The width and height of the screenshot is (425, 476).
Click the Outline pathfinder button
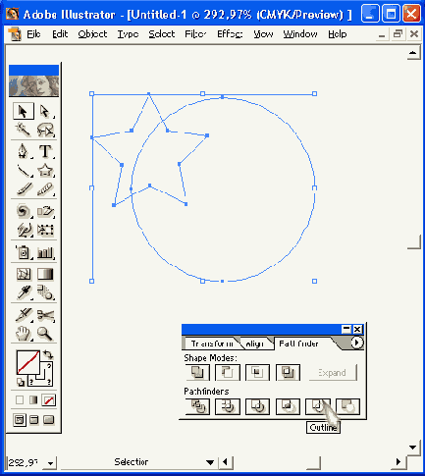[x=318, y=406]
